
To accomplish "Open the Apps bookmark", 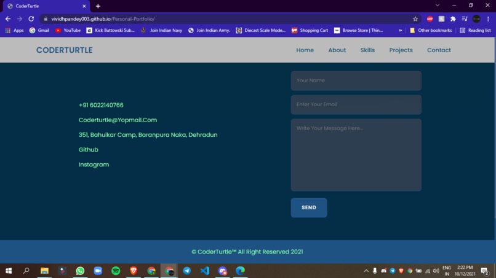I will tap(14, 30).
